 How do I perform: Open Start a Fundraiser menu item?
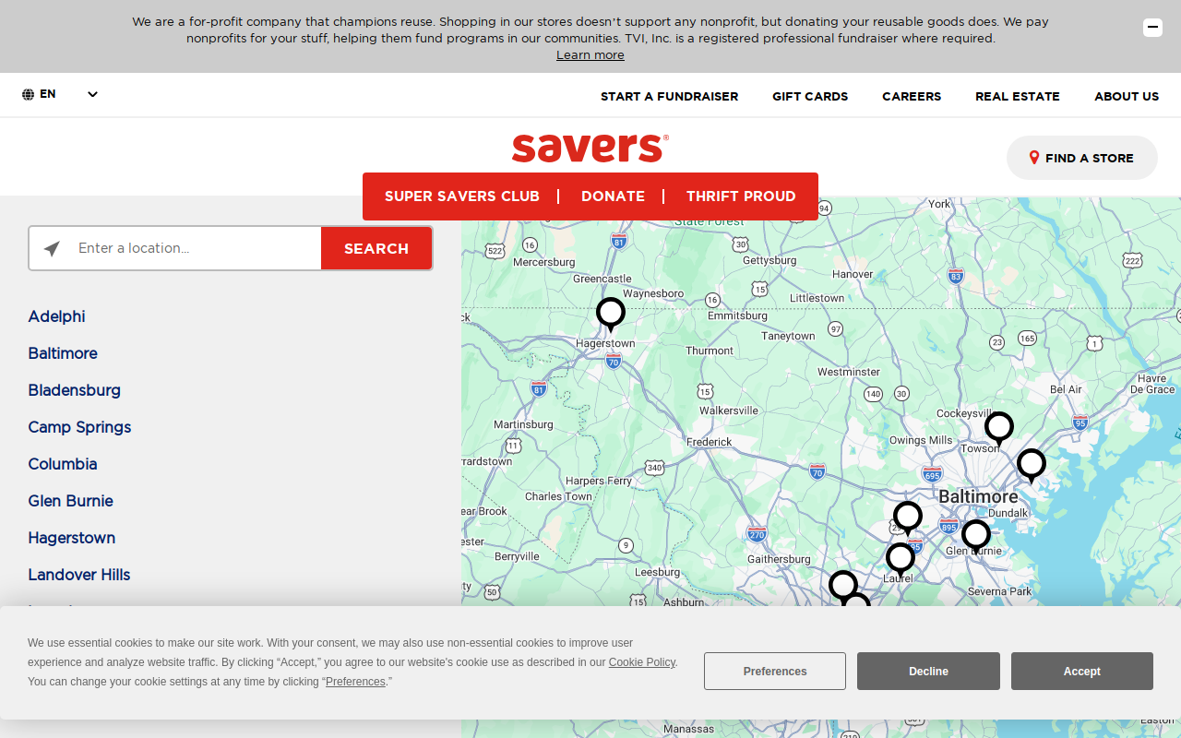pyautogui.click(x=669, y=96)
